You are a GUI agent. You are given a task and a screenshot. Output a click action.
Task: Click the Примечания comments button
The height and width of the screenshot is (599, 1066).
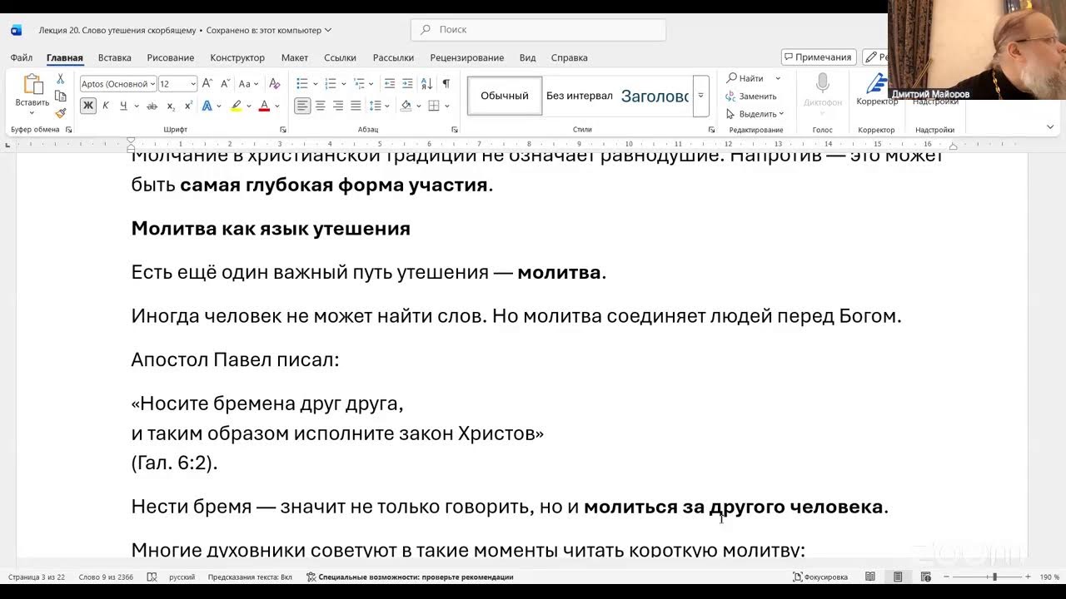click(x=817, y=57)
